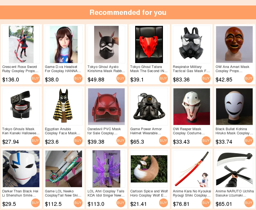The width and height of the screenshot is (256, 210).
Task: Open the LOL Ahri Cosplay Tails link
Action: click(x=106, y=193)
